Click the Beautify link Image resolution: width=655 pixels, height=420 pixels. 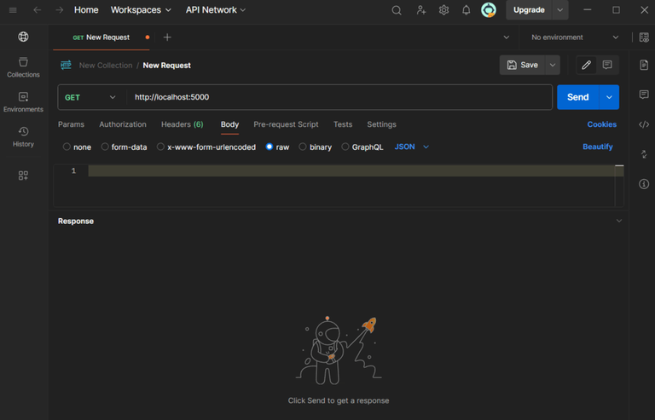pos(597,147)
